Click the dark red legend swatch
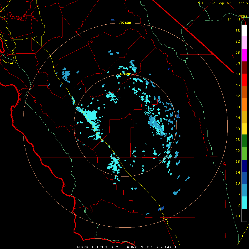This screenshot has height=249, width=249. coord(244,68)
